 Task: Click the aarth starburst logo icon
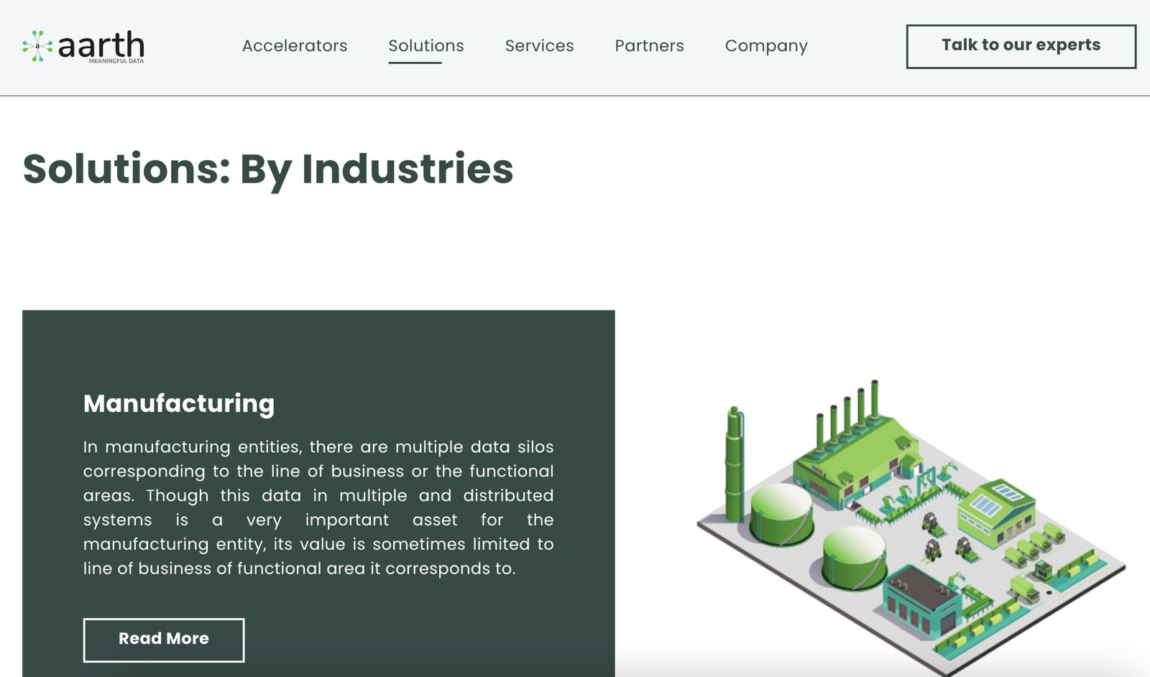coord(37,46)
